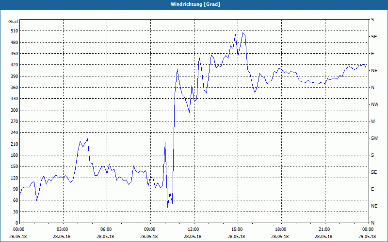Click the W compass label on right axis
This screenshot has width=388, height=242.
373,121
